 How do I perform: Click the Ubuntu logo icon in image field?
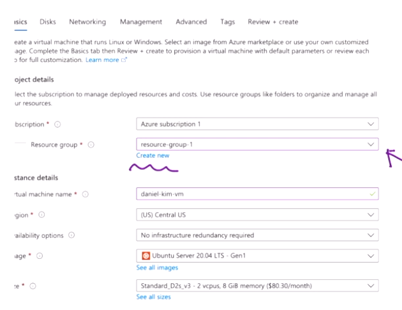(145, 256)
